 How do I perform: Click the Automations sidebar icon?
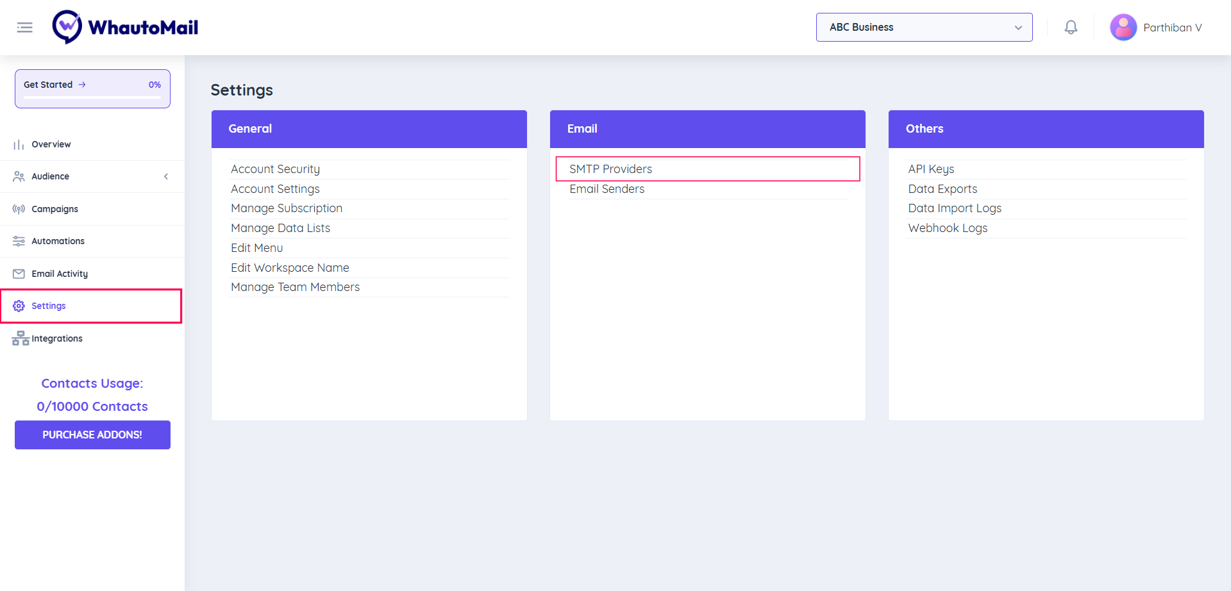pos(18,241)
